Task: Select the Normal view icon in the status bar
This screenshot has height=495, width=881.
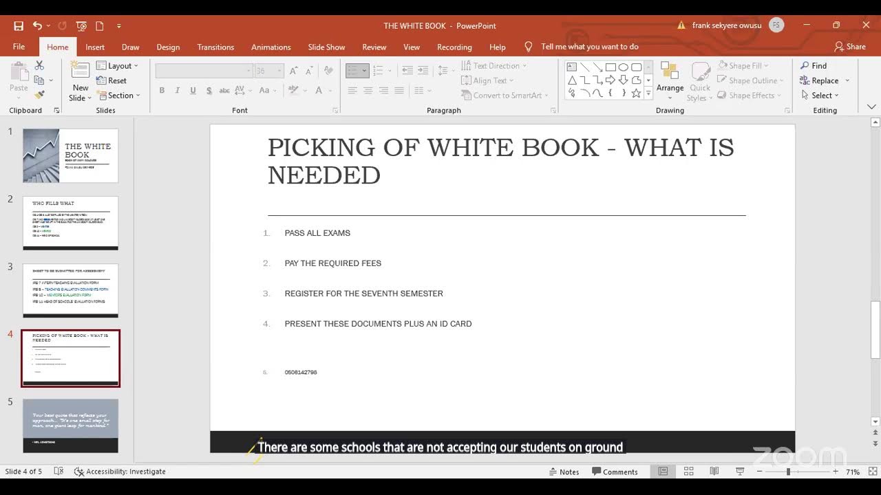Action: point(663,472)
